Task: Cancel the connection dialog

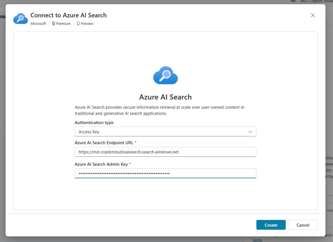Action: point(303,225)
